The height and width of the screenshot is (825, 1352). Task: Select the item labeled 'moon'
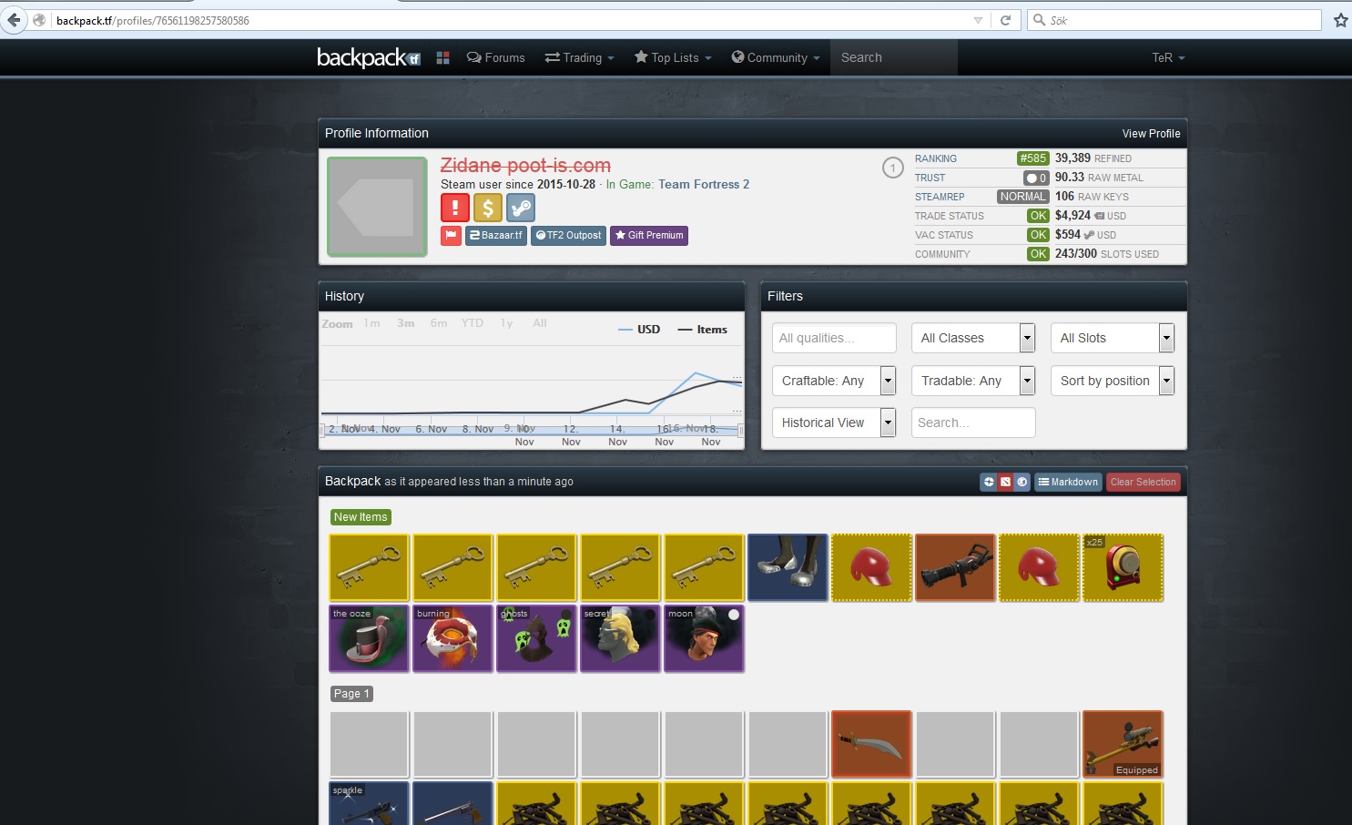(704, 639)
